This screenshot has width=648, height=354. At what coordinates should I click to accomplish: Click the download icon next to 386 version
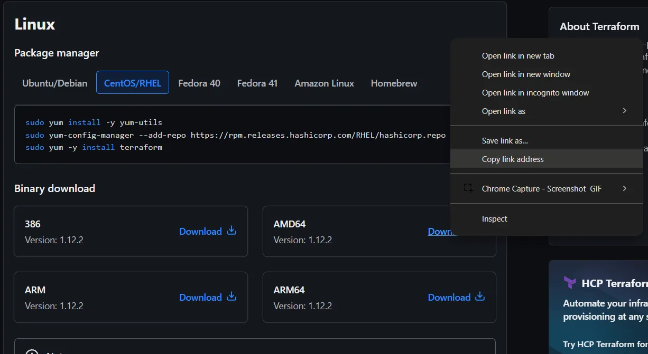click(x=231, y=231)
